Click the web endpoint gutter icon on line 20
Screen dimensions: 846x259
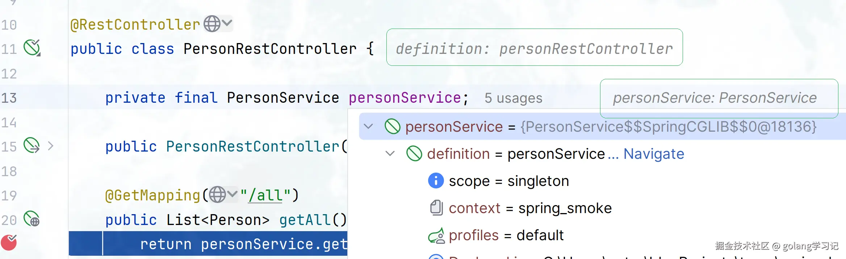click(x=32, y=219)
